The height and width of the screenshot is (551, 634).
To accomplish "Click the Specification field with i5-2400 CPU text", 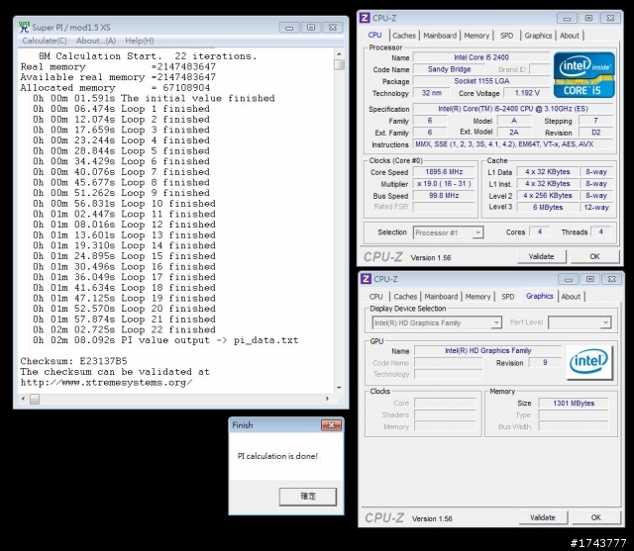I will click(513, 109).
